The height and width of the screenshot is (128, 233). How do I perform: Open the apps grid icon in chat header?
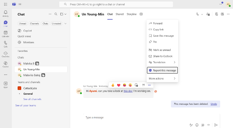(x=222, y=14)
